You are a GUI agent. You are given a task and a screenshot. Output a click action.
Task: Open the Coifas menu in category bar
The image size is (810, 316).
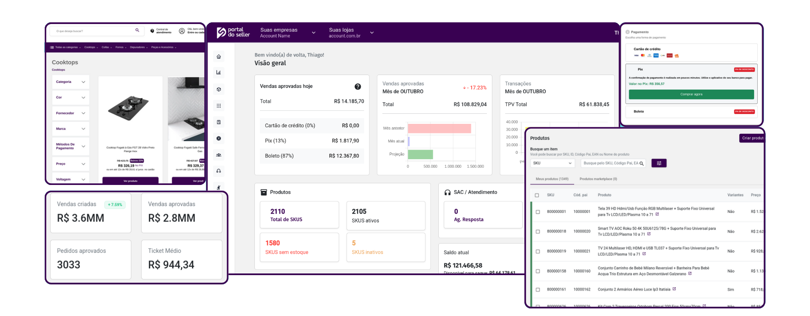coord(106,47)
